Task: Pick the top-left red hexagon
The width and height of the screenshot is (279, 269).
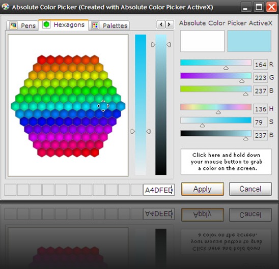Action: coord(42,59)
